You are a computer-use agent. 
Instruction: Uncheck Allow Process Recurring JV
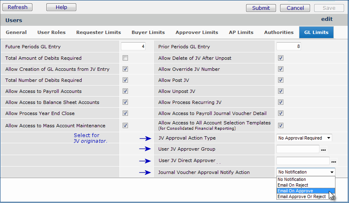pos(281,102)
